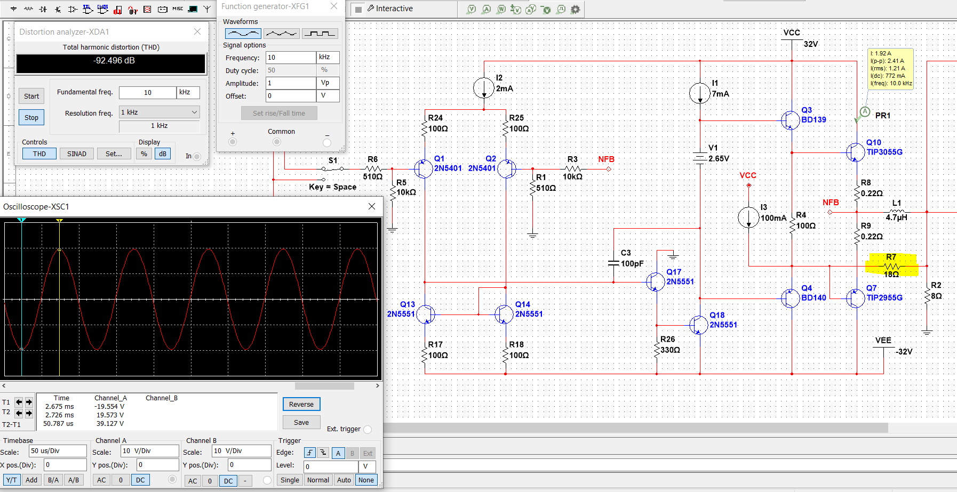Change the amplitude unit Vp field

(x=328, y=83)
